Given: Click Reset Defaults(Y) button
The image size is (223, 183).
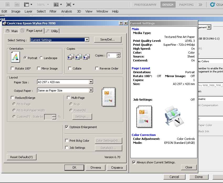Looking at the screenshot, I should pyautogui.click(x=22, y=157).
